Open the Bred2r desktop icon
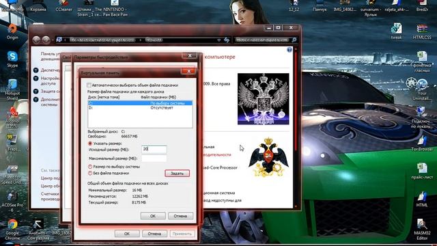The image size is (437, 246). pos(422,6)
